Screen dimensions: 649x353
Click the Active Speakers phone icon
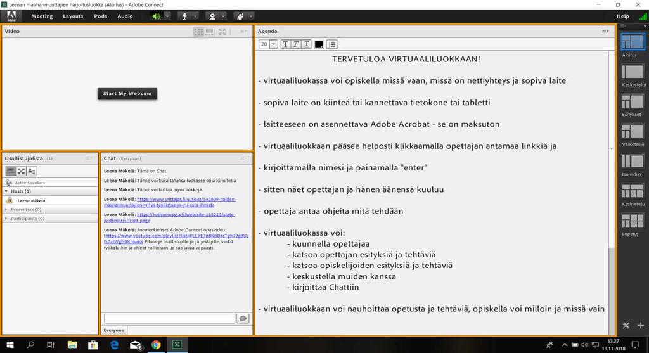[x=9, y=183]
